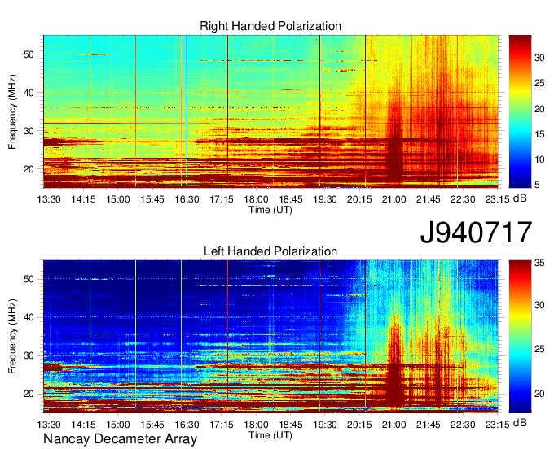Click the 21:00 time tick under Left Handed plot
Image resolution: width=554 pixels, height=449 pixels.
pyautogui.click(x=394, y=425)
